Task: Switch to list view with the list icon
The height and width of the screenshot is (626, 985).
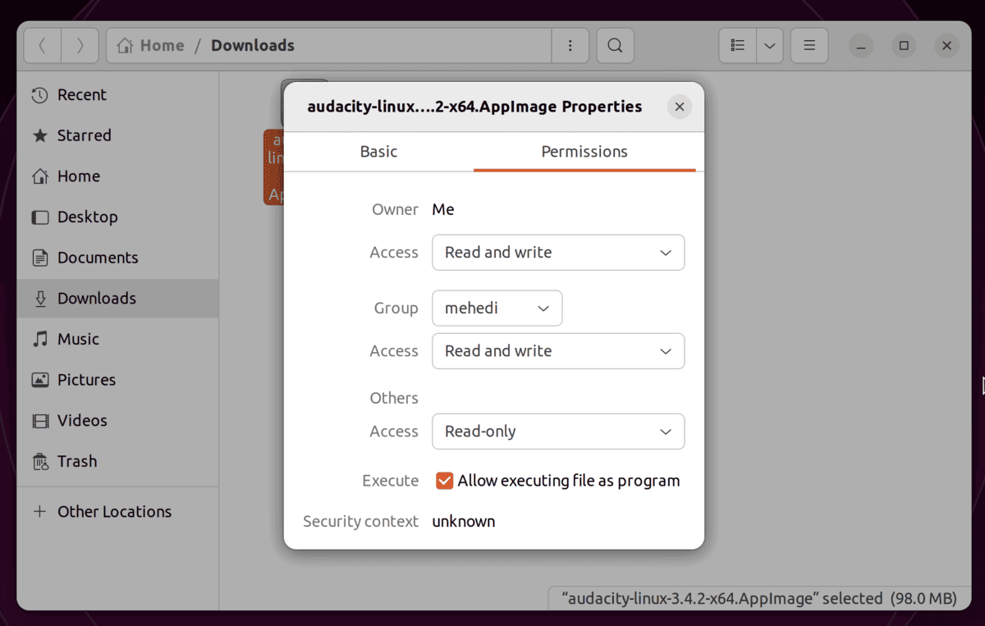Action: 738,46
